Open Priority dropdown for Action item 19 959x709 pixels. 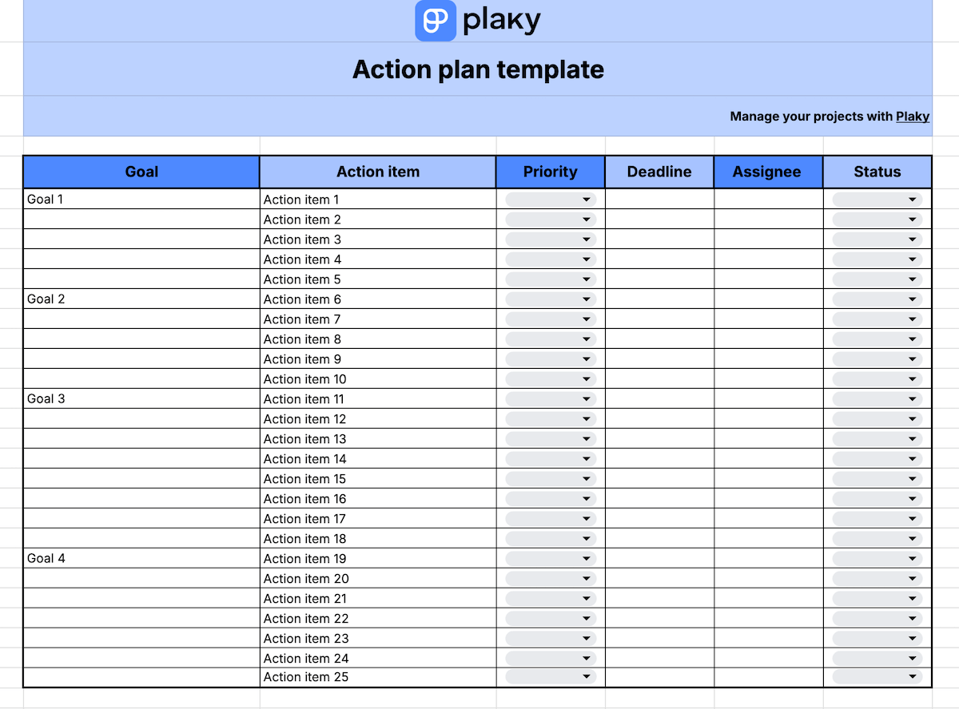(551, 559)
